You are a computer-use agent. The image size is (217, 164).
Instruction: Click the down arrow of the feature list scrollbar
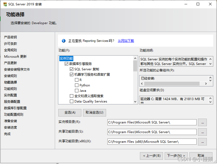[x=135, y=102]
